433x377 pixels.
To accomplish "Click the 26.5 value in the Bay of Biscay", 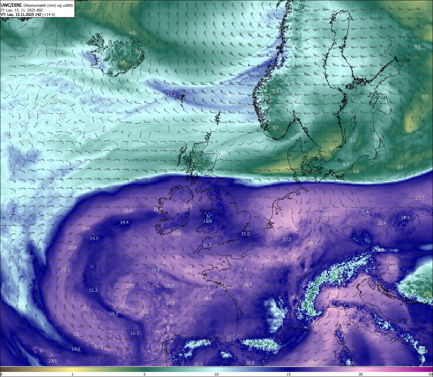I will pyautogui.click(x=170, y=303).
